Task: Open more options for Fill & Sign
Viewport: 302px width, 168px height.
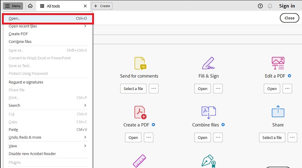Action: click(218, 89)
